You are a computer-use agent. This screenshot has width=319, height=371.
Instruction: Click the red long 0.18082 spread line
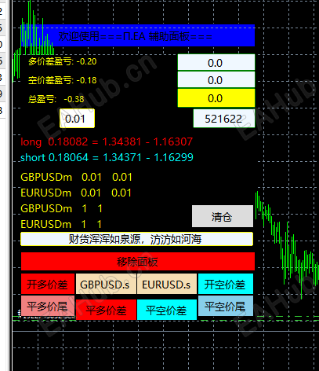coord(107,141)
